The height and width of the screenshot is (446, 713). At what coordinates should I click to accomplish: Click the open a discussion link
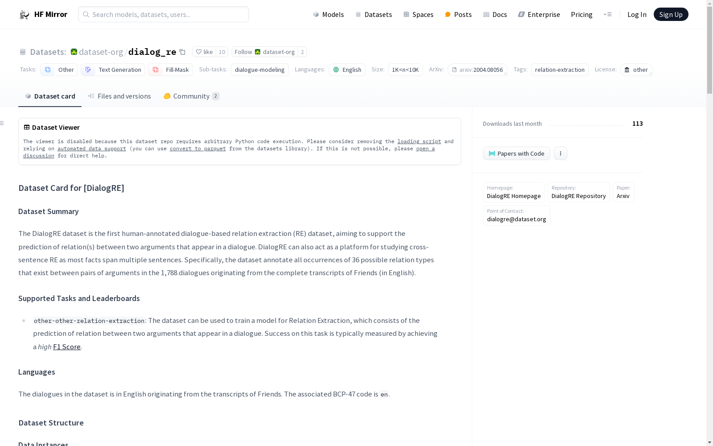tap(425, 149)
